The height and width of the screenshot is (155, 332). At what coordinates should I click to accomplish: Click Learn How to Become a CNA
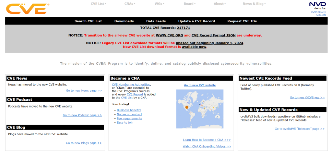coord(207,140)
